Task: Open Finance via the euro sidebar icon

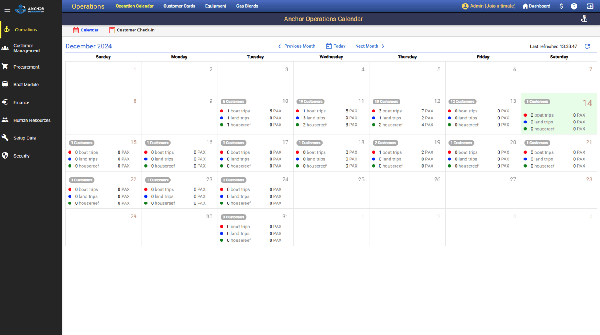Action: click(6, 102)
